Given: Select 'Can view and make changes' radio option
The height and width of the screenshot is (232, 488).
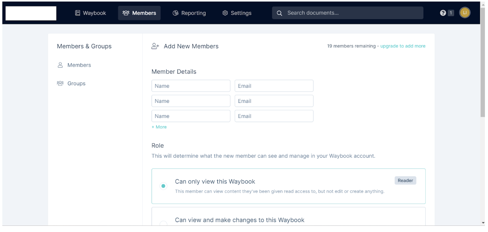Looking at the screenshot, I should [163, 224].
